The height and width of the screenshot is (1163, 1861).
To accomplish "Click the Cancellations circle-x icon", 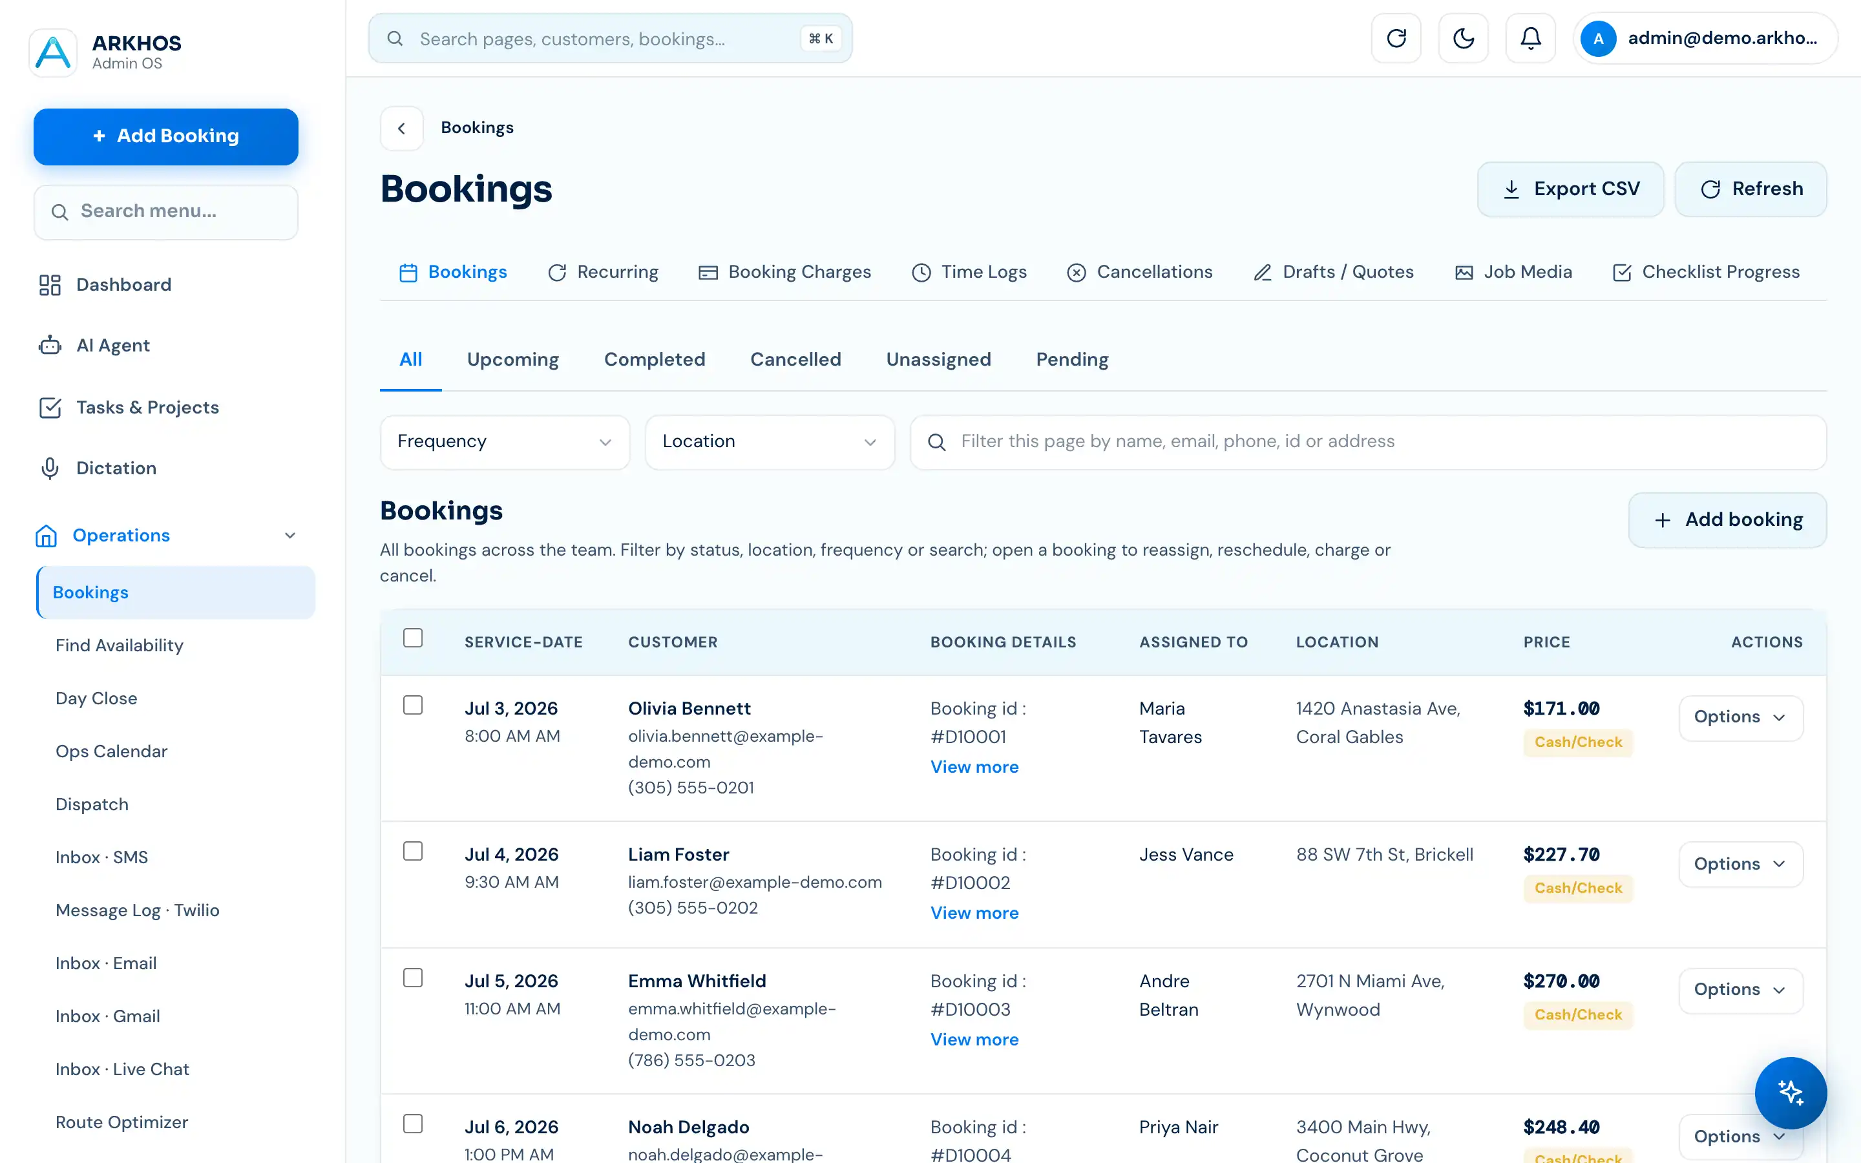I will (x=1077, y=272).
